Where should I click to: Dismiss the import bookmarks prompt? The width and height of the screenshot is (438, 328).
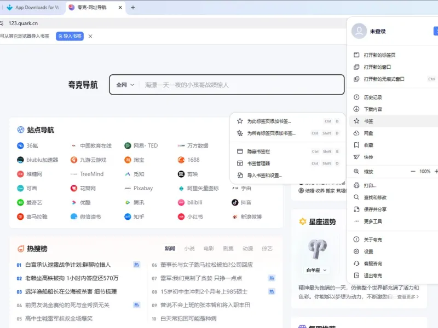(90, 36)
